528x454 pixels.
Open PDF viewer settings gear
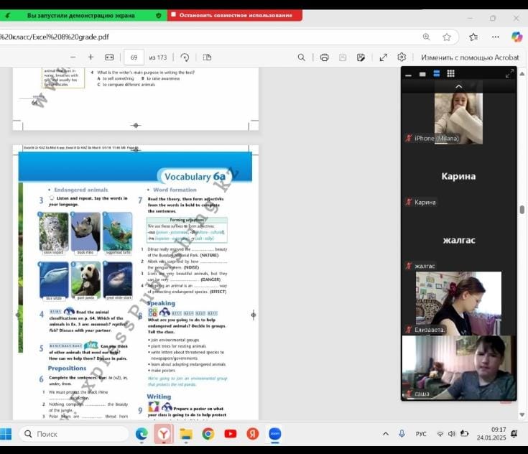(x=402, y=57)
